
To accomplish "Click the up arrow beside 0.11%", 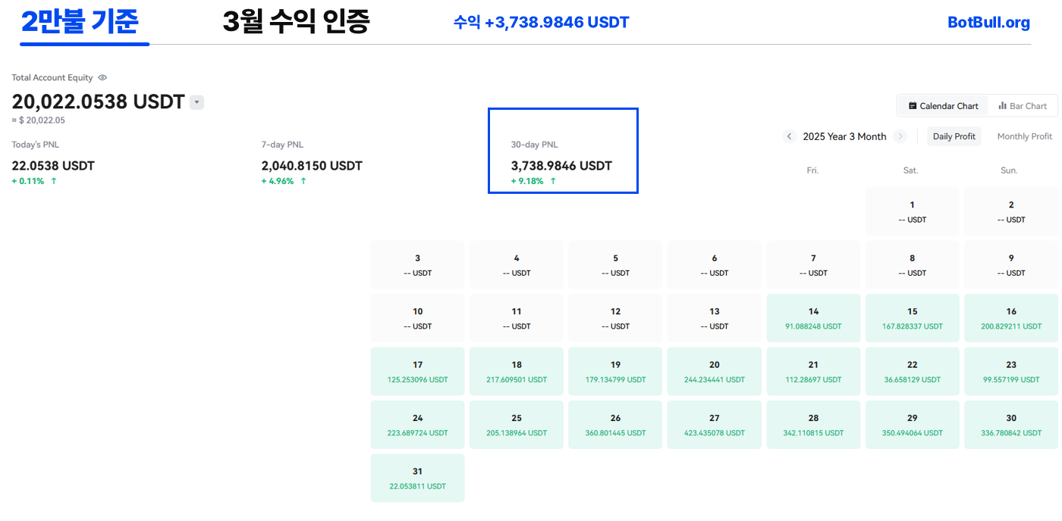I will [x=54, y=181].
